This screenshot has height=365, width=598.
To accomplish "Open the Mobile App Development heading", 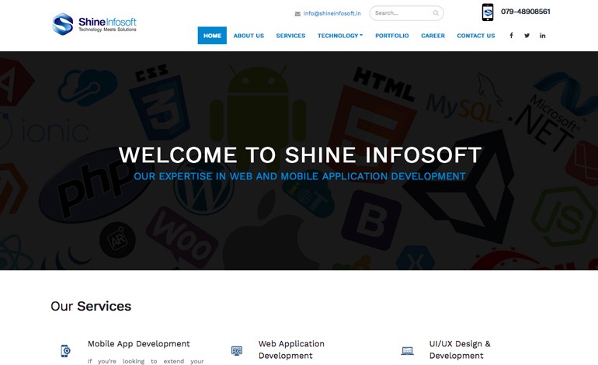I will tap(139, 343).
